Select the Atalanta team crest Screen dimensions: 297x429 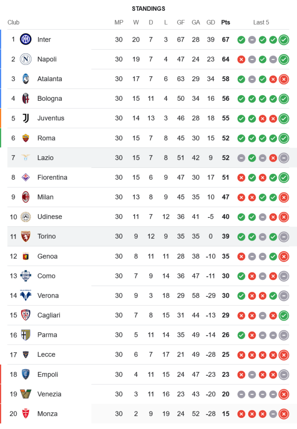click(x=26, y=79)
